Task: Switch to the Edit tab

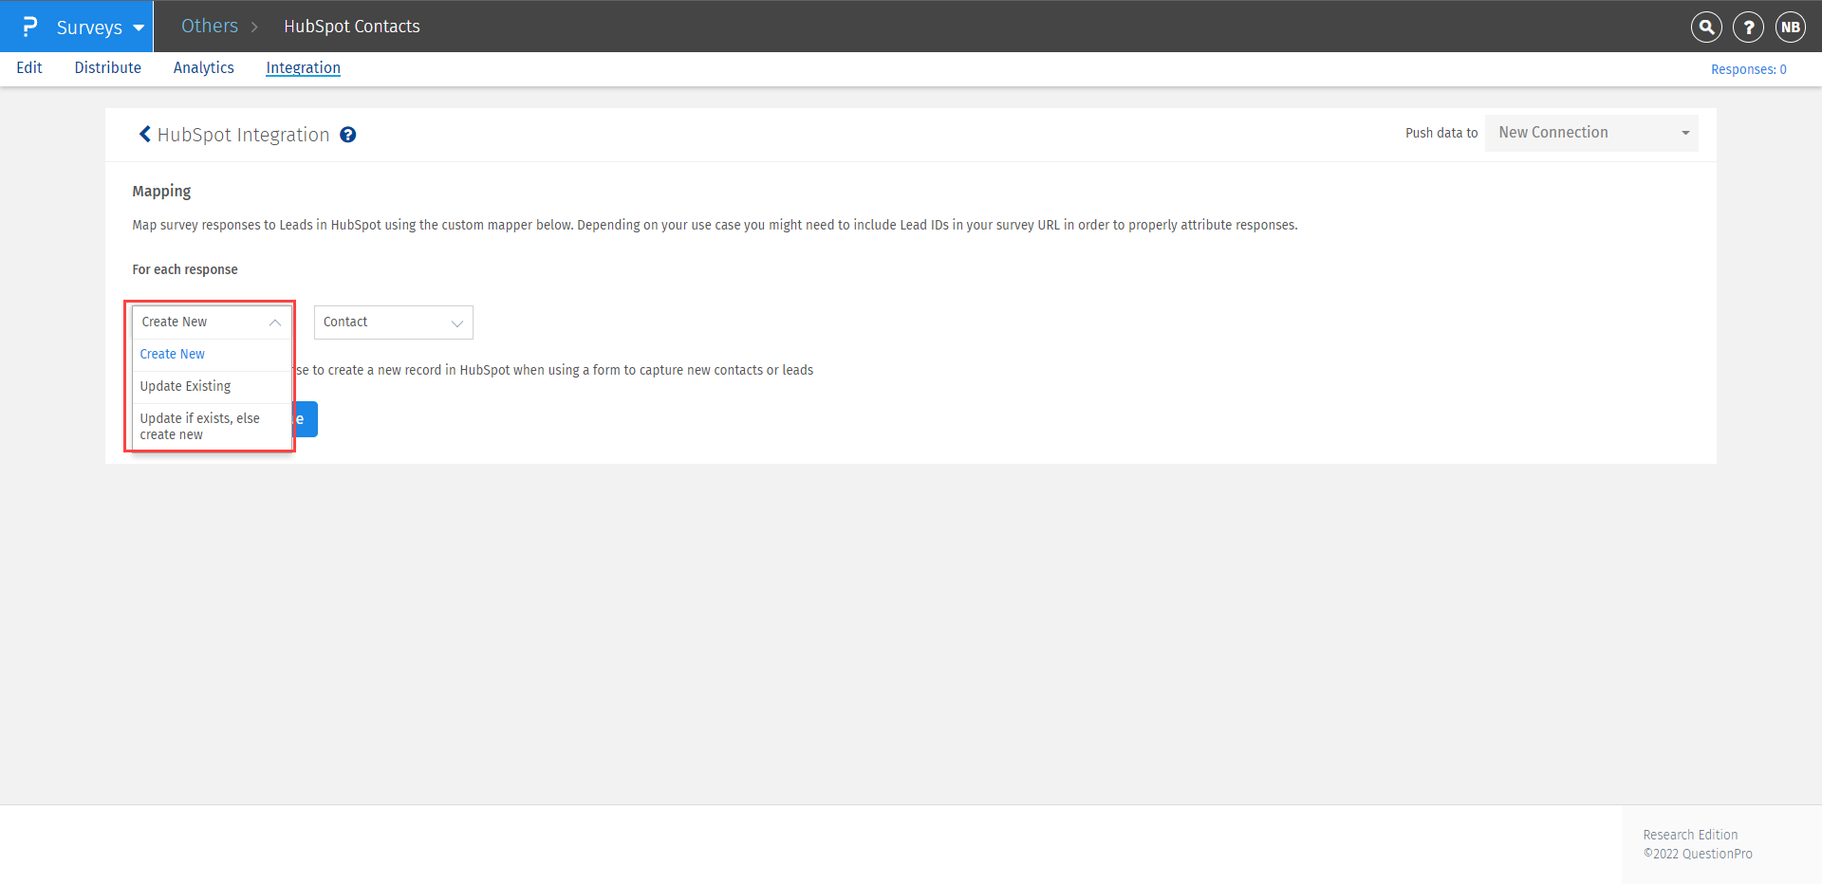Action: (29, 67)
